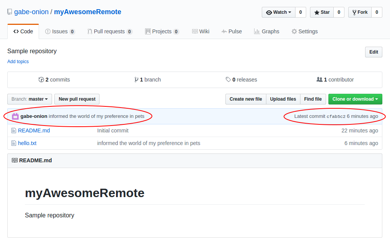Viewport: 390px width, 248px height.
Task: Click Create new file button
Action: [x=246, y=99]
